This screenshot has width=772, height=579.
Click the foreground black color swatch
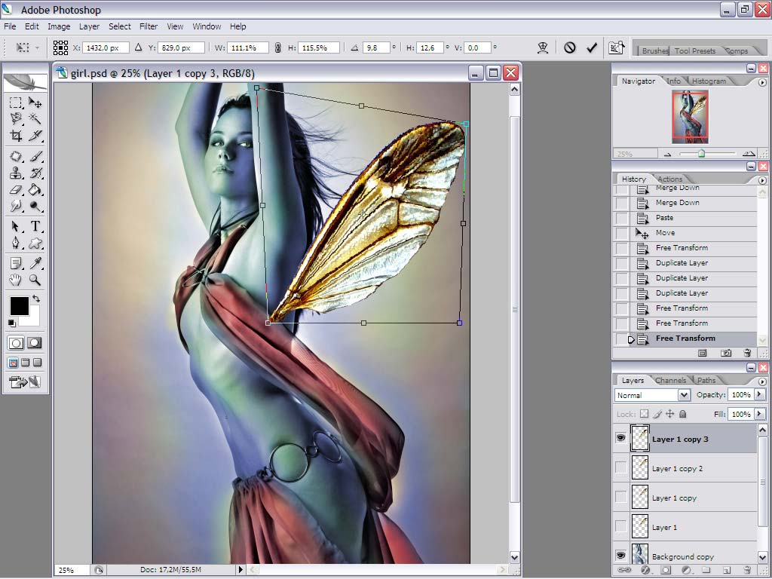19,306
